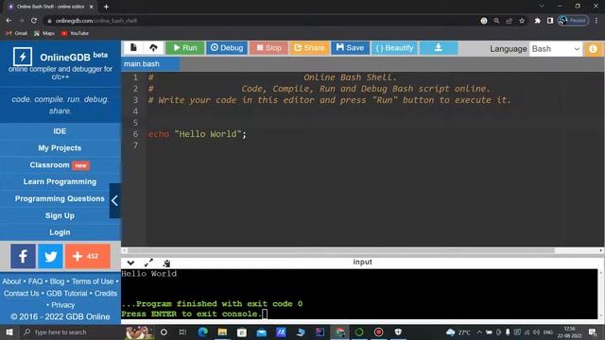Click the OnlineGDB logo icon
605x340 pixels.
23,57
